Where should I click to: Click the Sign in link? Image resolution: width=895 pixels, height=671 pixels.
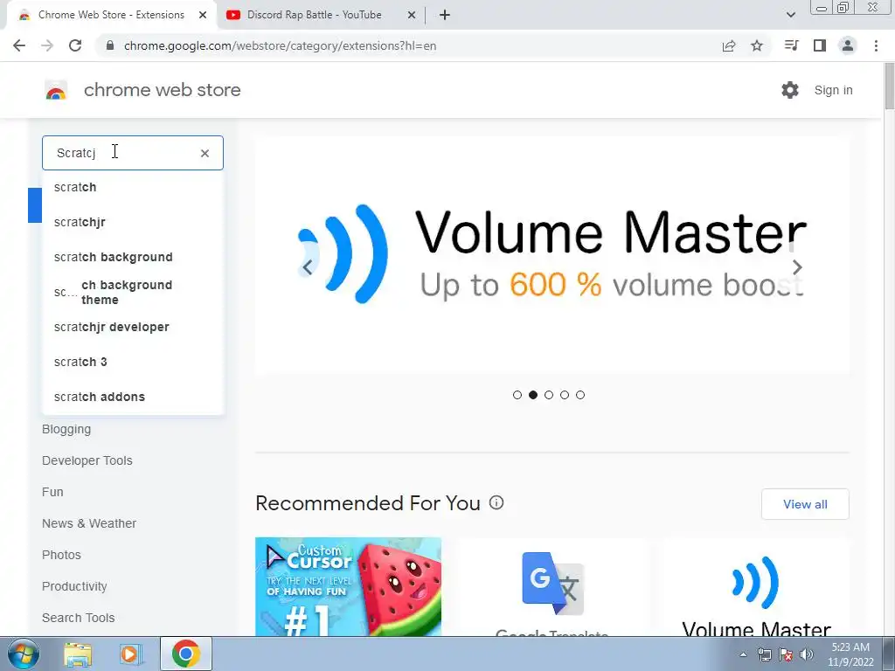(833, 90)
